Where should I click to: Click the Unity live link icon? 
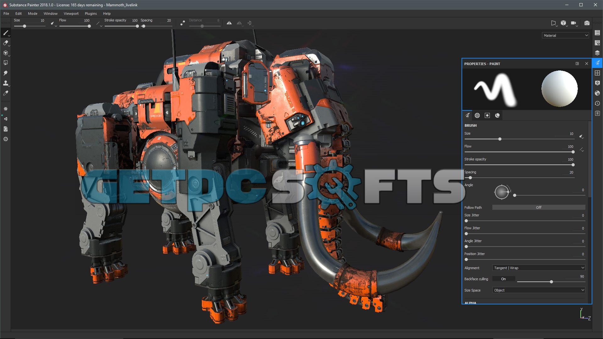tap(5, 119)
